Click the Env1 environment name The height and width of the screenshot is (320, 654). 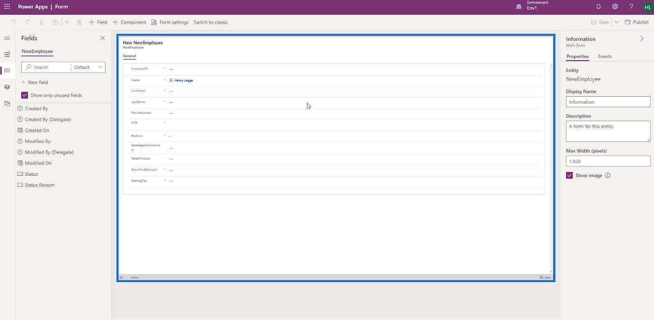click(x=532, y=8)
